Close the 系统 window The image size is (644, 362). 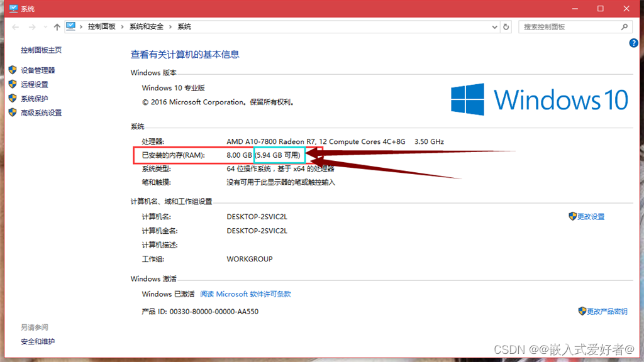[626, 9]
